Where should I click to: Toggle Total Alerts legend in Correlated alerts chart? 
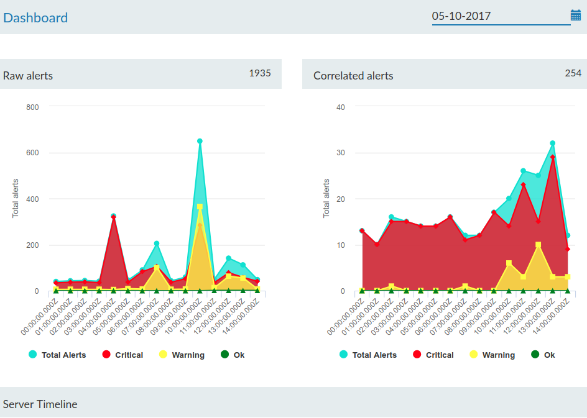tap(368, 355)
